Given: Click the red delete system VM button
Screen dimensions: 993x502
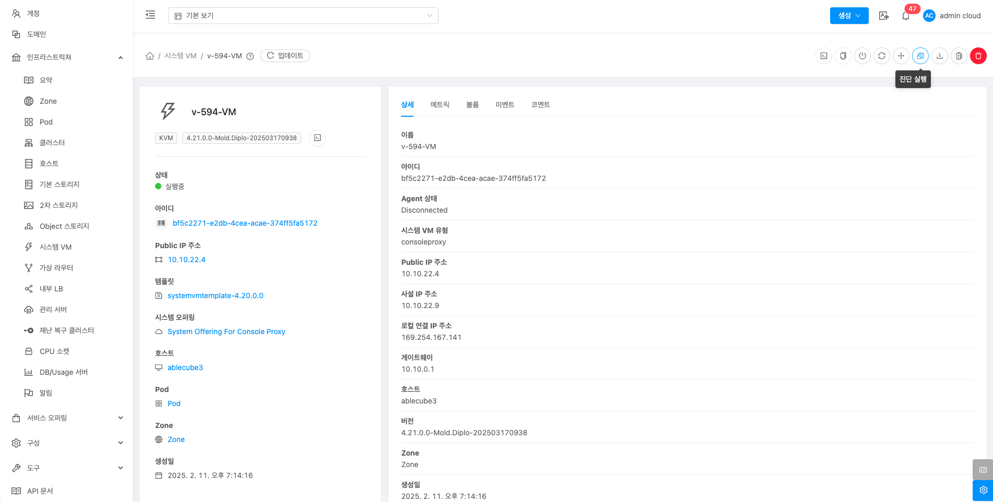Looking at the screenshot, I should [978, 56].
